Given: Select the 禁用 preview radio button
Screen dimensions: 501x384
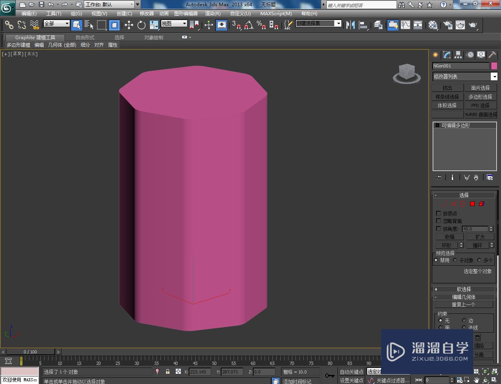Looking at the screenshot, I should point(436,260).
